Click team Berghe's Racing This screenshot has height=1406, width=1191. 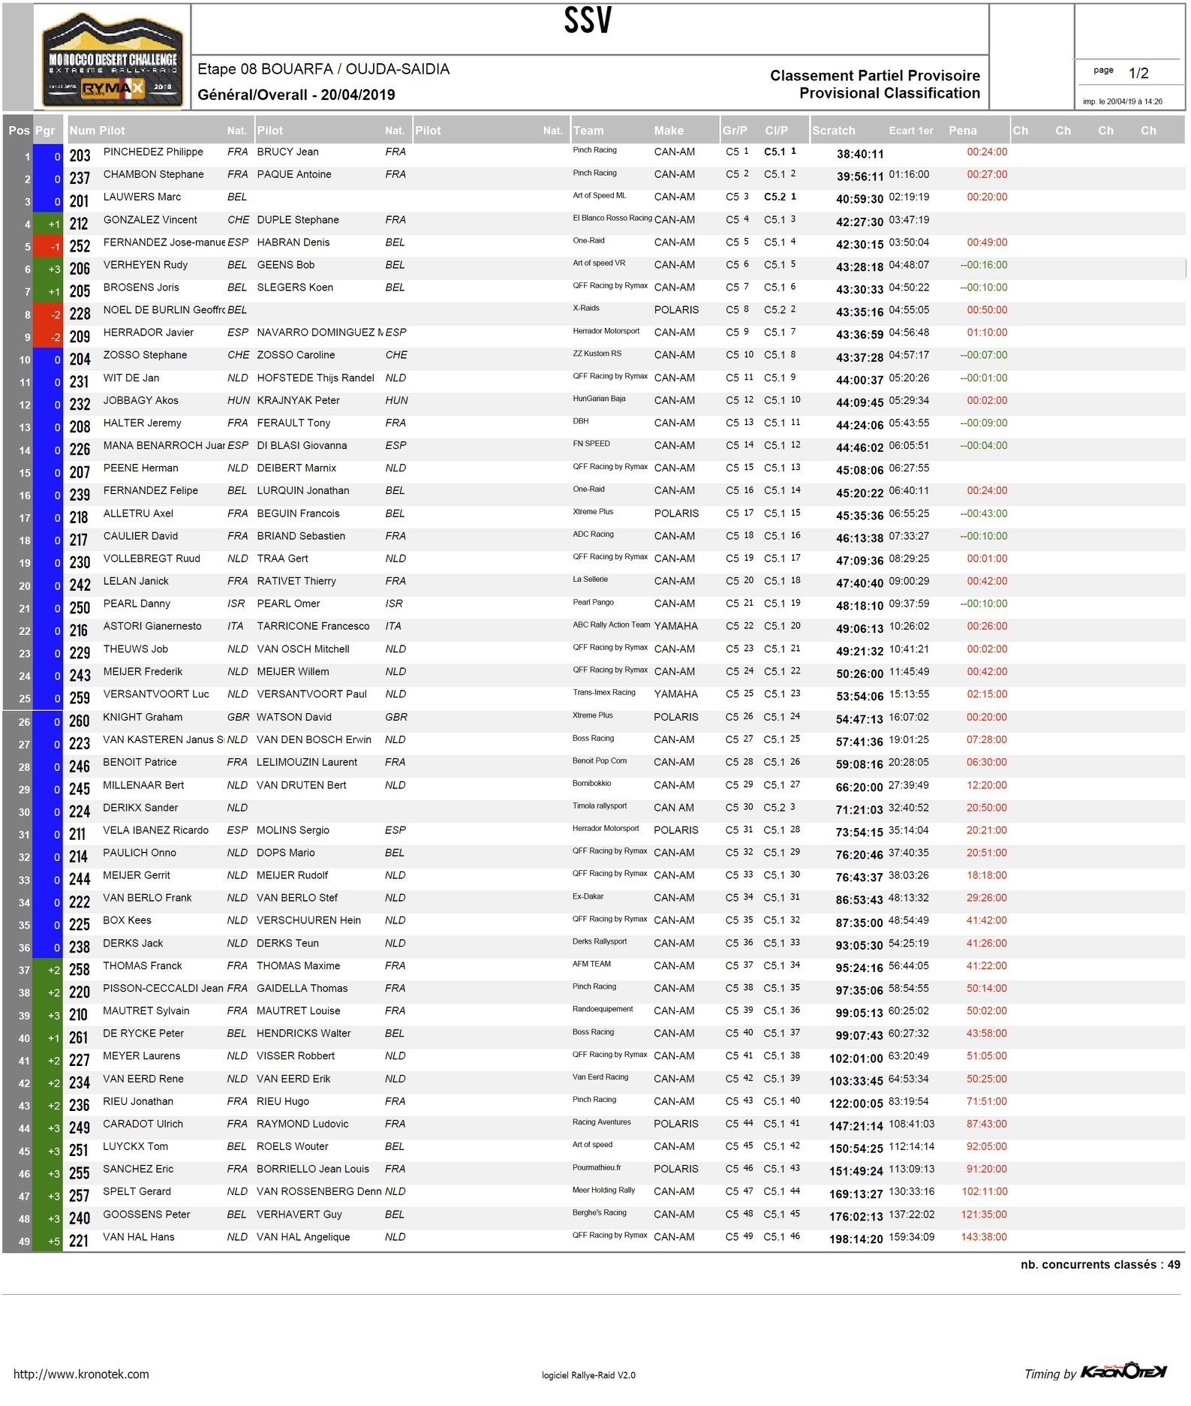coord(599,1212)
